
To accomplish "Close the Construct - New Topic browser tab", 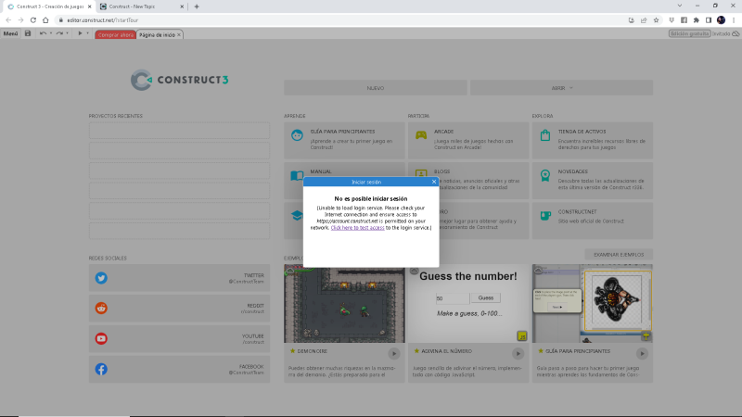I will [182, 6].
